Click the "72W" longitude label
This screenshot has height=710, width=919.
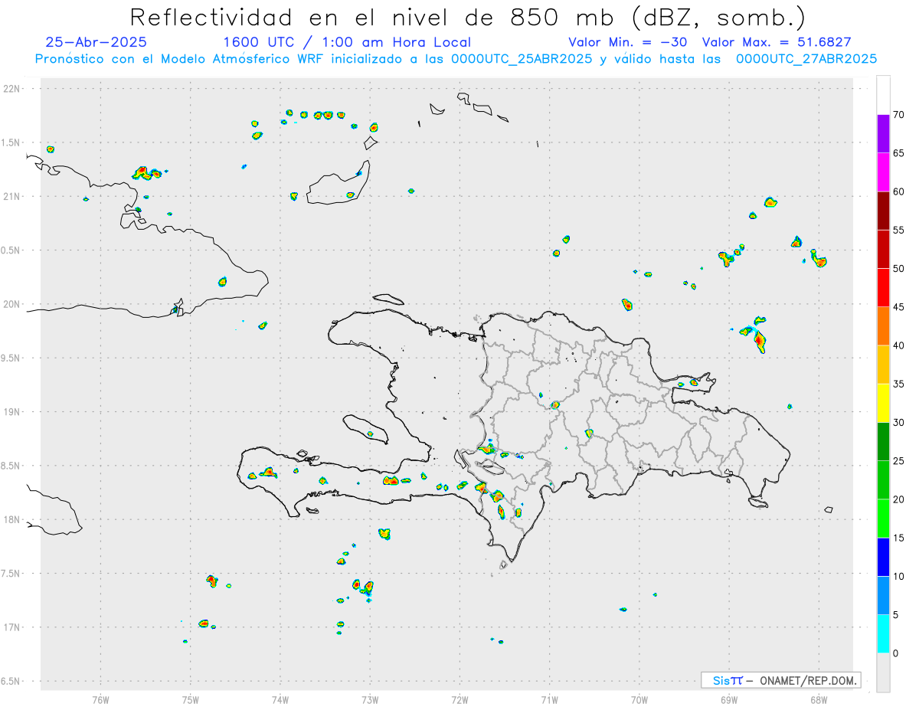[459, 699]
